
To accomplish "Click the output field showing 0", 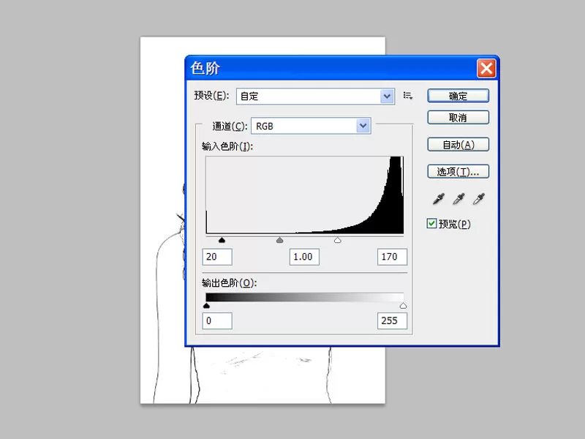I will point(217,320).
